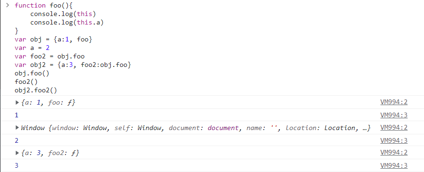This screenshot has width=424, height=172.
Task: Click the 'obj2.foo2()' call line
Action: tap(36, 90)
